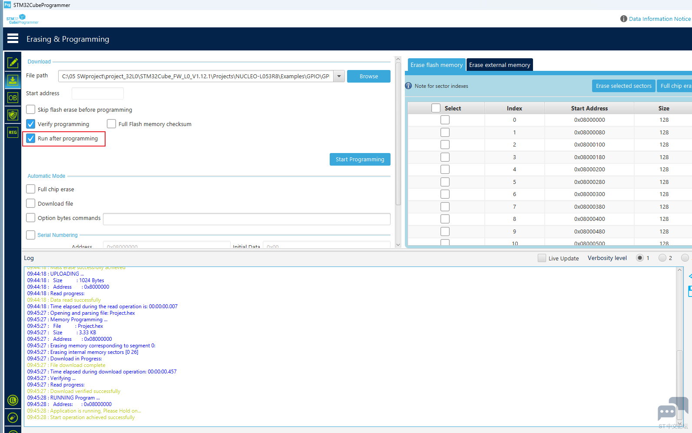Click the Size column header
692x433 pixels.
(x=663, y=108)
